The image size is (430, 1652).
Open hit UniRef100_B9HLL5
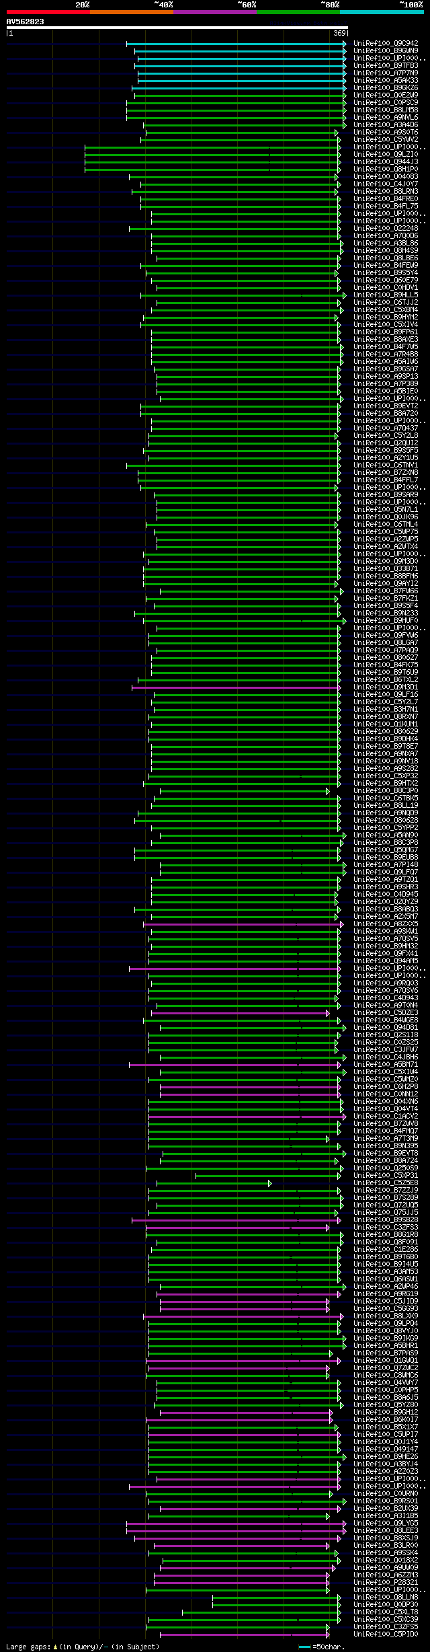tap(386, 295)
